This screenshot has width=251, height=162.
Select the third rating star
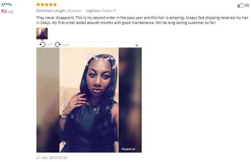pyautogui.click(x=46, y=4)
